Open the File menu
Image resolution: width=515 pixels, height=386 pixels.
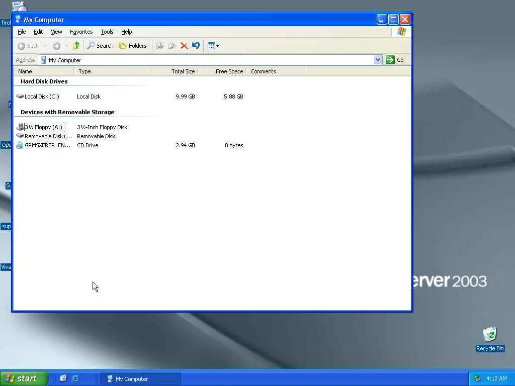point(22,32)
